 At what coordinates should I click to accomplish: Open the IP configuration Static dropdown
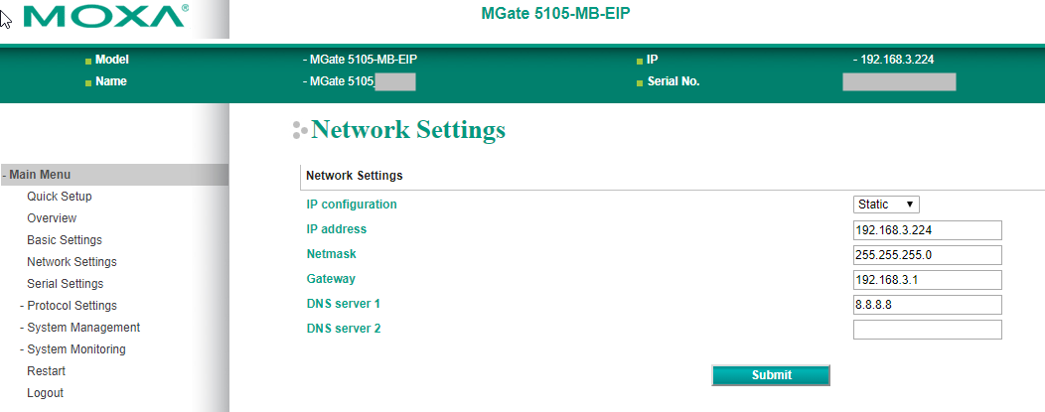(x=886, y=205)
